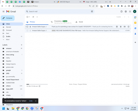Open the Drafts folder

point(8,36)
